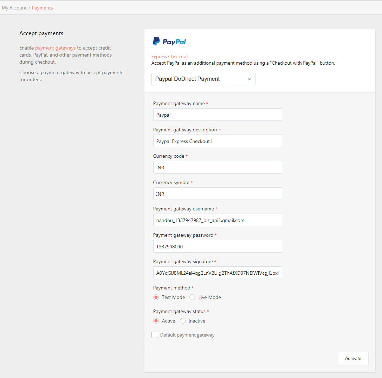The height and width of the screenshot is (378, 382).
Task: Open the Paypal DoDirect Payment dropdown
Action: pyautogui.click(x=203, y=79)
